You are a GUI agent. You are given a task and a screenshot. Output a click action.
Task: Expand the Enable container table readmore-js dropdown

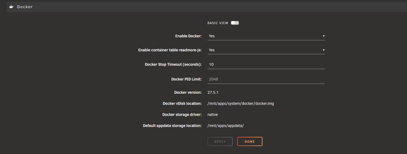[x=266, y=50]
